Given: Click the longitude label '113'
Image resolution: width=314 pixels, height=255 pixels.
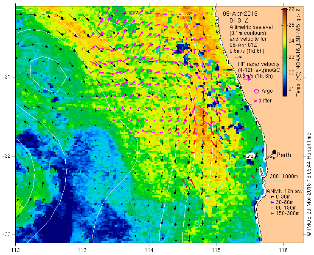Looking at the screenshot, I should [82, 250].
